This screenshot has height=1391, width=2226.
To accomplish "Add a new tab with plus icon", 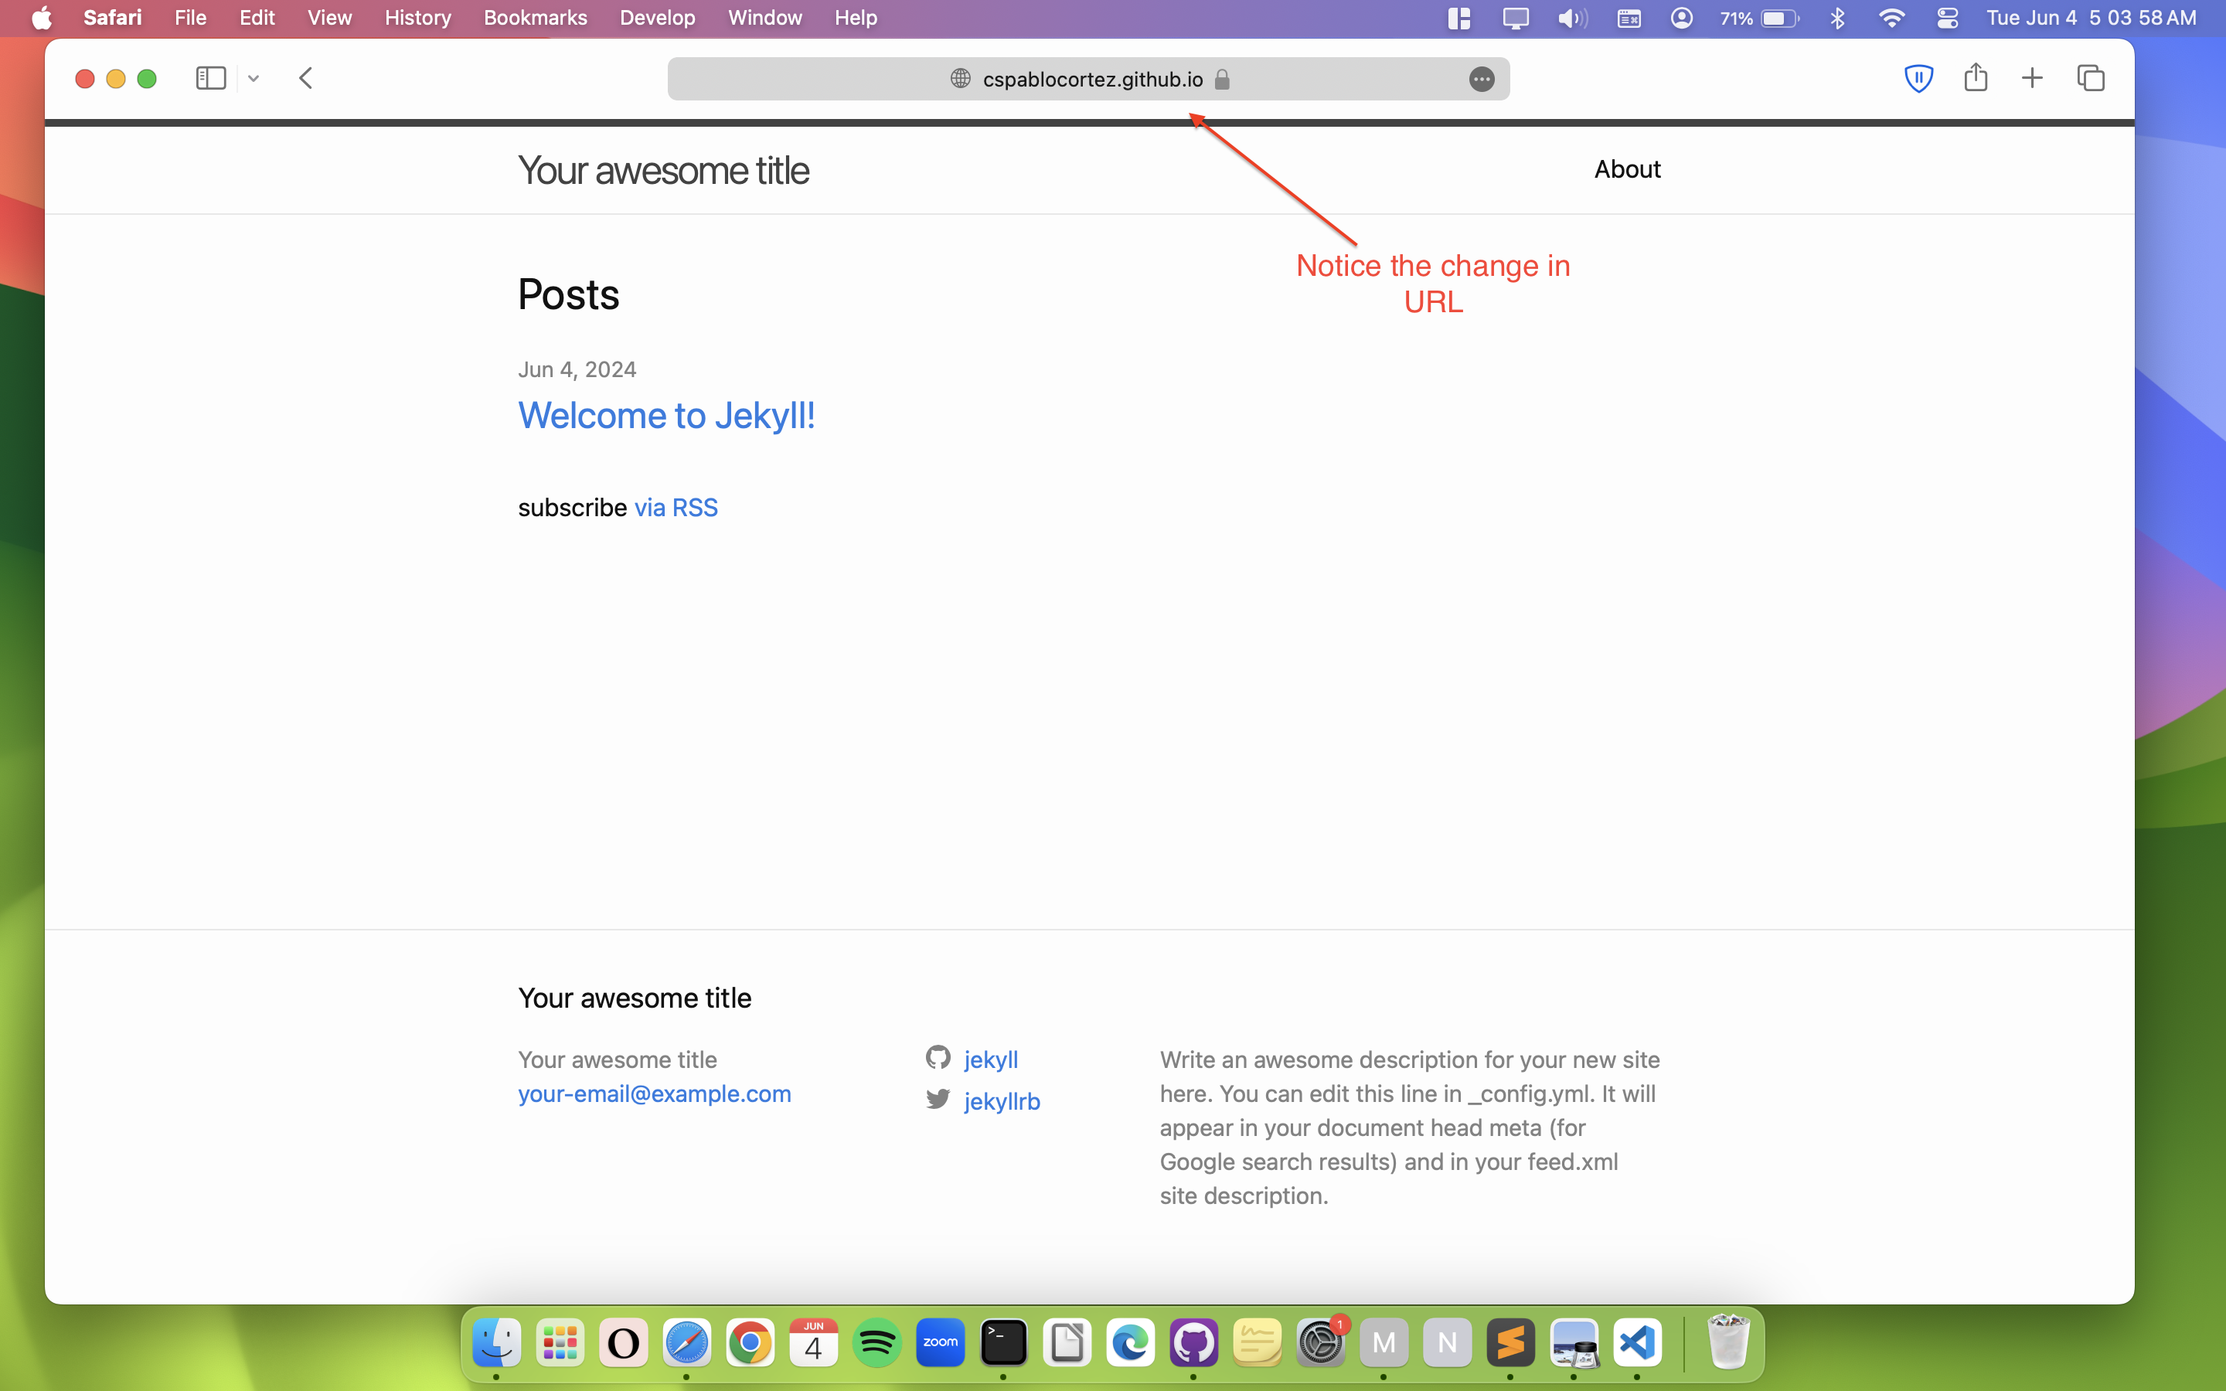I will coord(2032,78).
